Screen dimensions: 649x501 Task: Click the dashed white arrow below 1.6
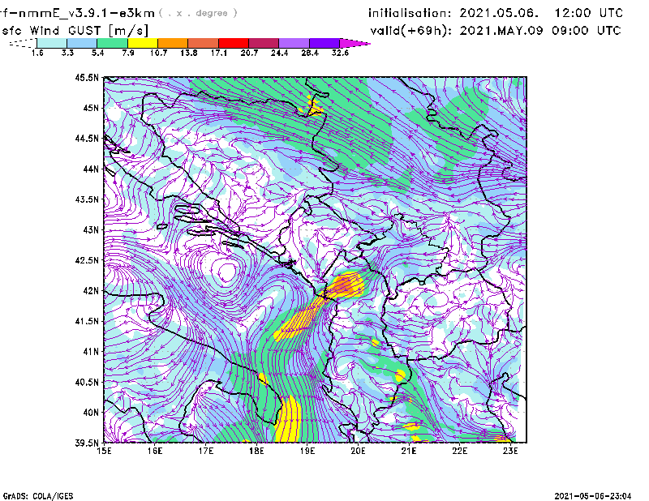click(23, 43)
